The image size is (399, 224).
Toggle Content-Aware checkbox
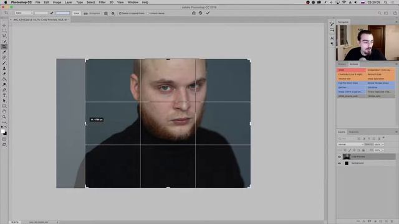pyautogui.click(x=148, y=13)
